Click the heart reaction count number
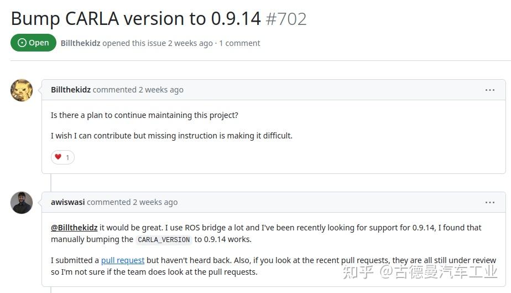 click(67, 158)
